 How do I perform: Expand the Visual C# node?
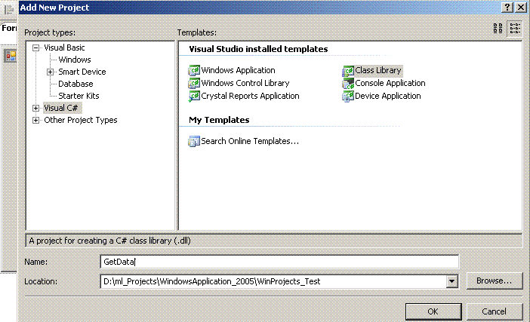pyautogui.click(x=35, y=109)
